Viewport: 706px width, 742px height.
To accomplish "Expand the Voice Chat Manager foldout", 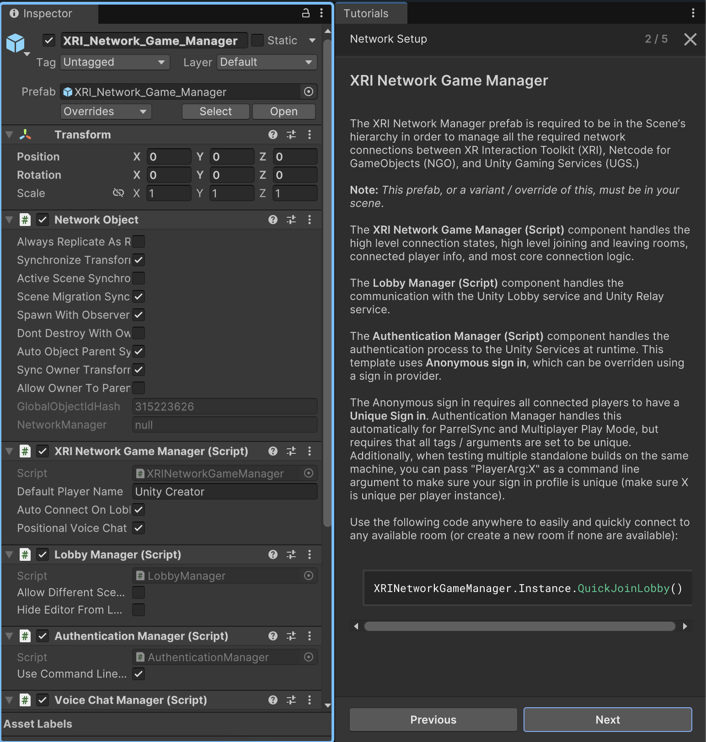I will point(9,700).
